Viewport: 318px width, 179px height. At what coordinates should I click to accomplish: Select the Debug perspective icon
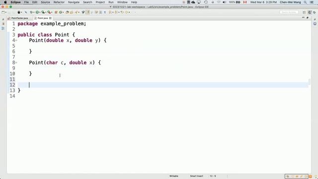click(x=315, y=12)
